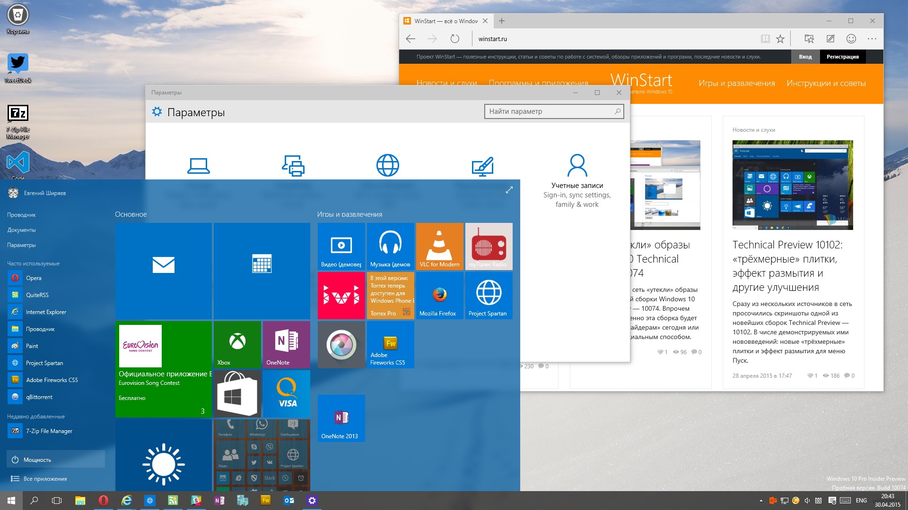Image resolution: width=908 pixels, height=510 pixels.
Task: Open Task View on taskbar
Action: (x=57, y=501)
